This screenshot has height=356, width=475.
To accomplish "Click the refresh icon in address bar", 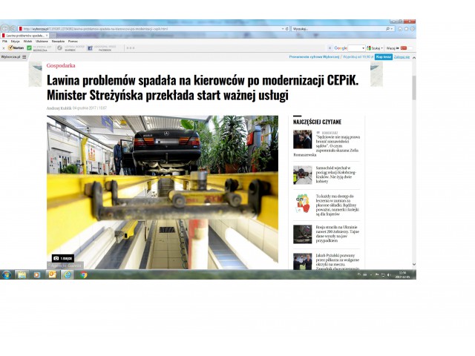I will click(287, 29).
